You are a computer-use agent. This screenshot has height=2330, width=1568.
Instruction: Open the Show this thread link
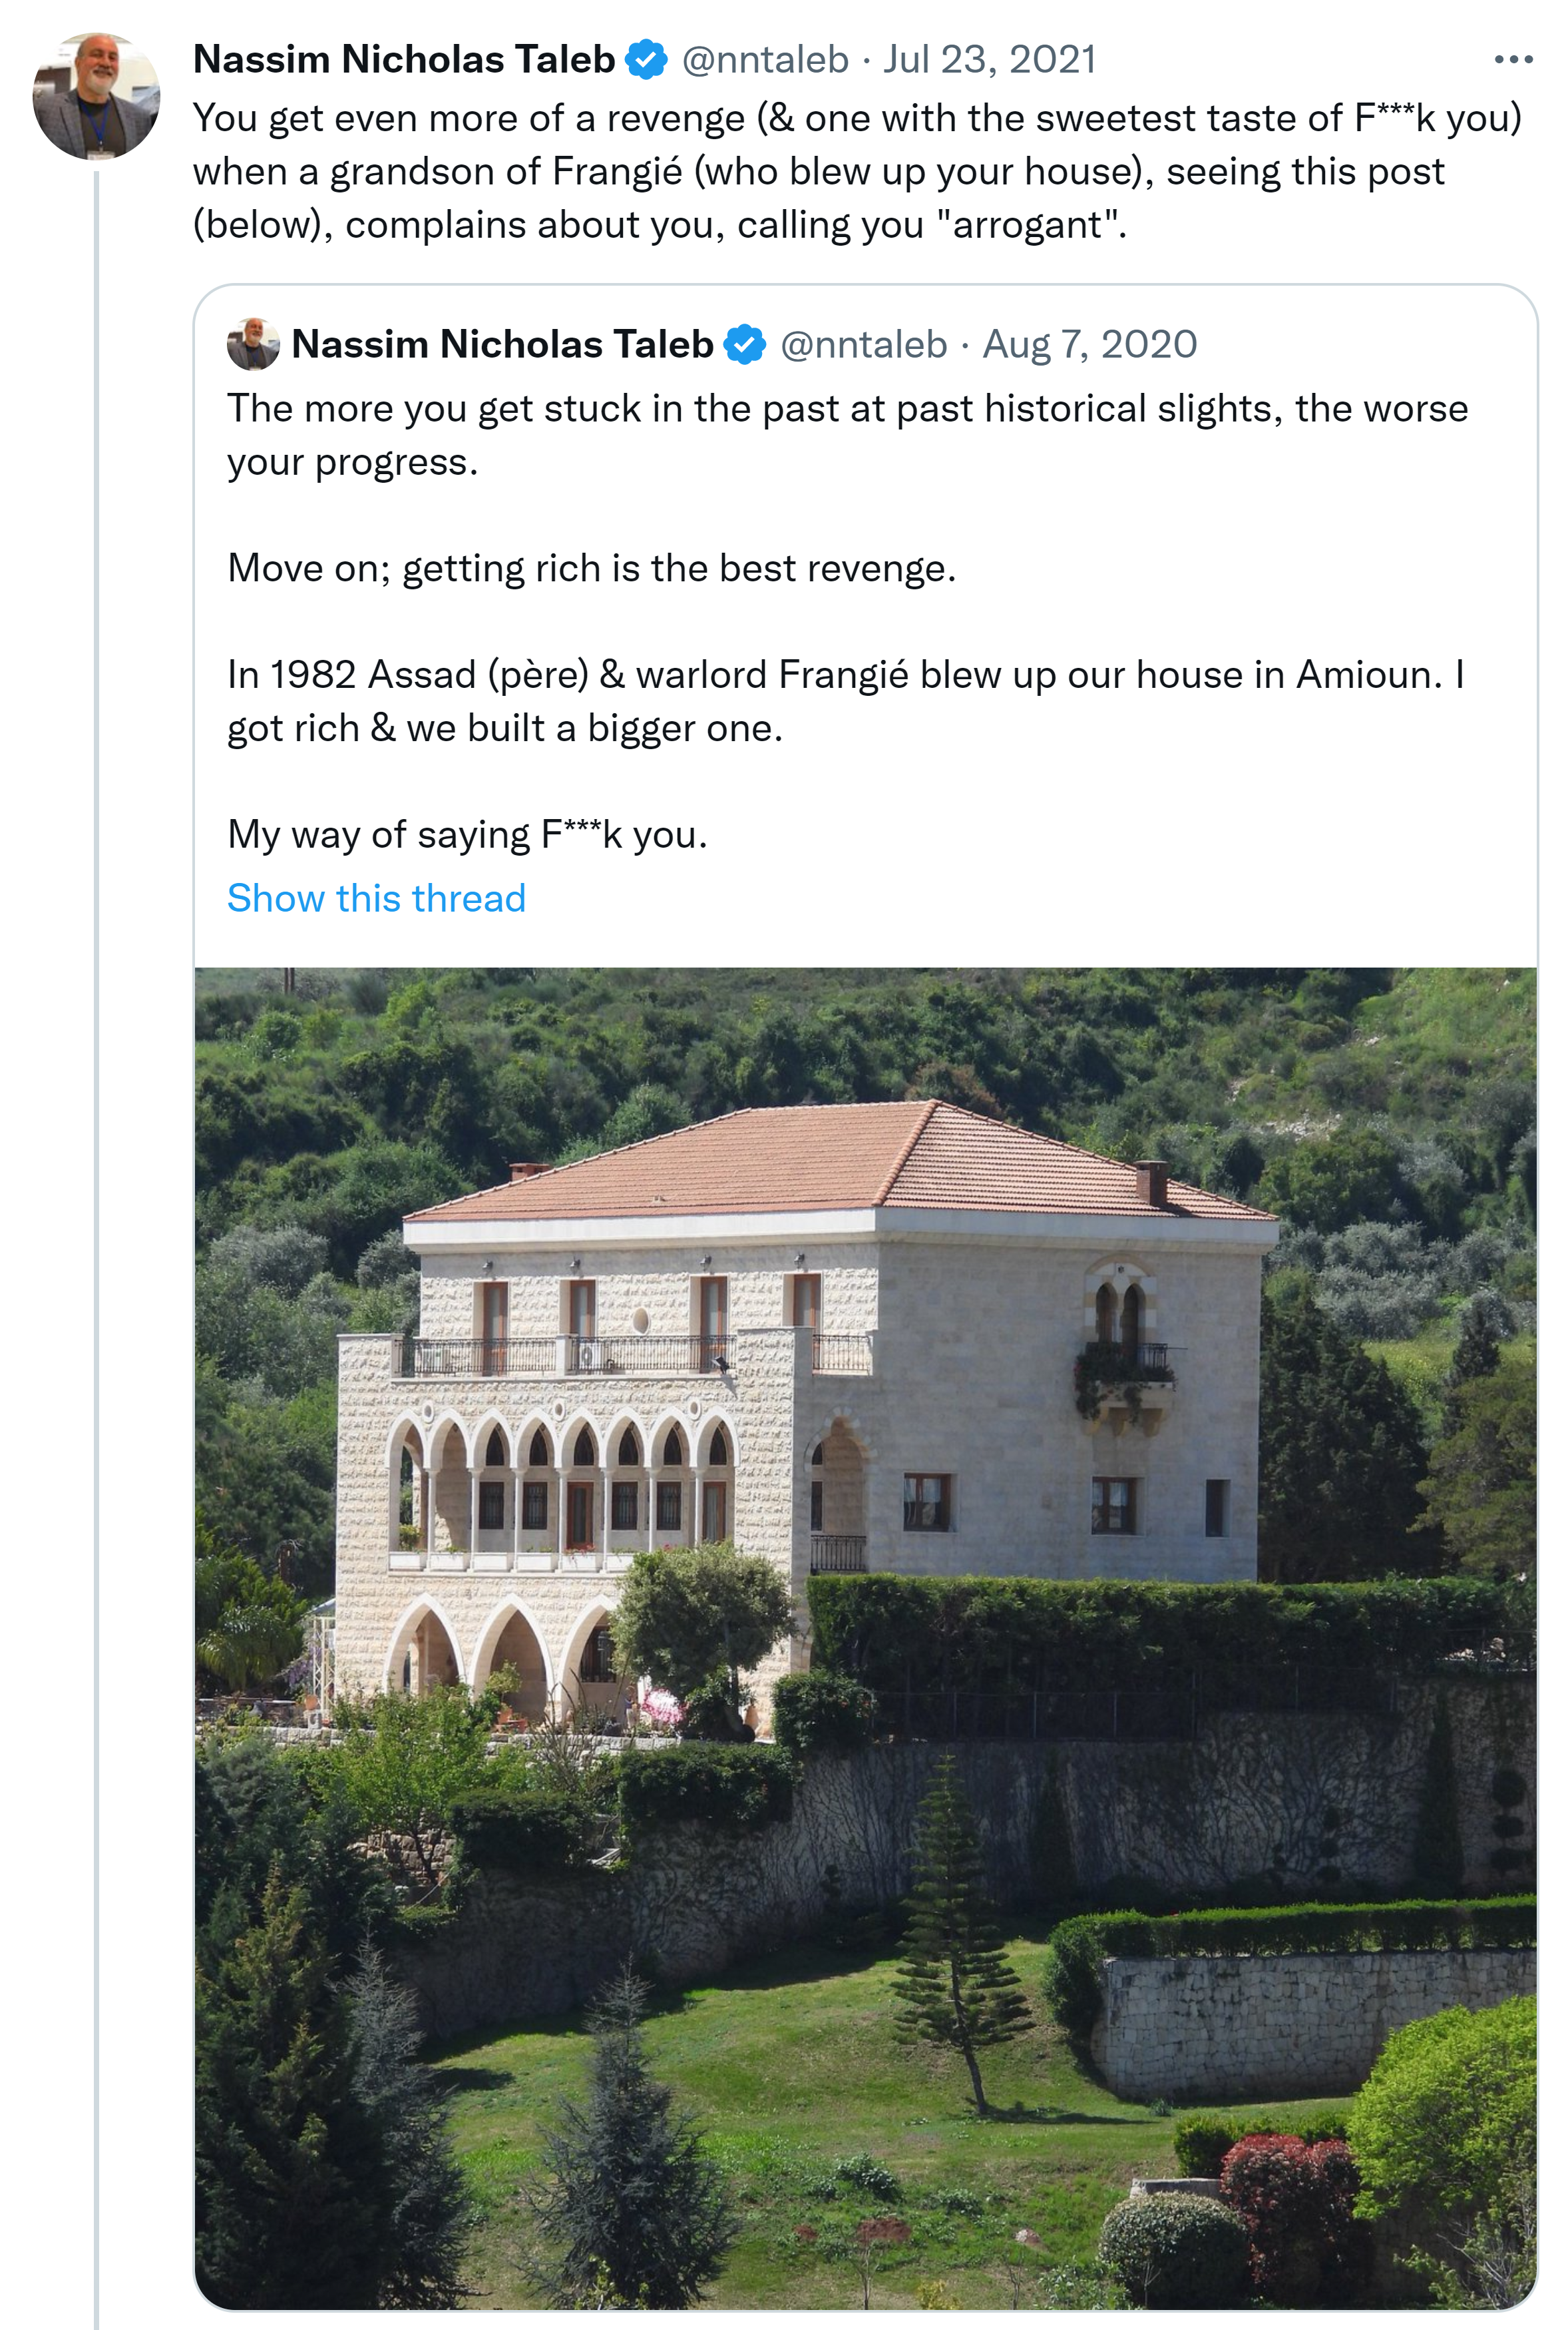(x=376, y=898)
